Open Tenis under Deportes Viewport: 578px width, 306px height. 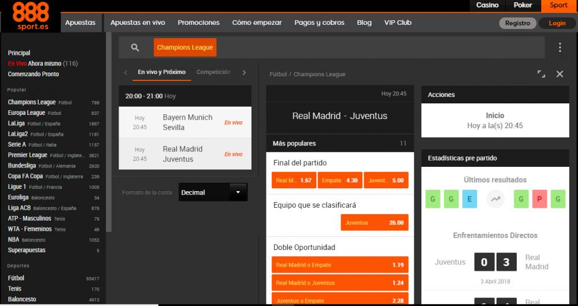[x=53, y=289]
